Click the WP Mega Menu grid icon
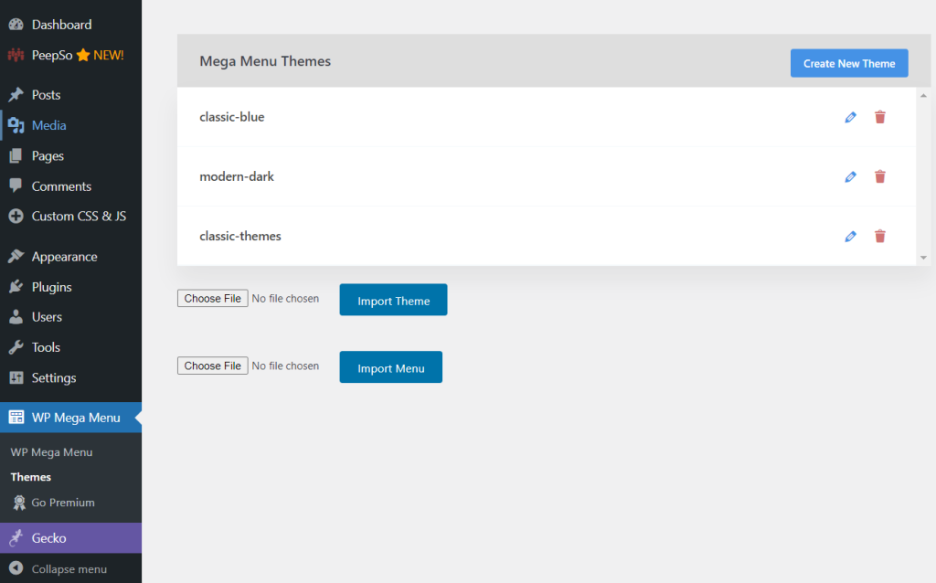 pos(16,418)
